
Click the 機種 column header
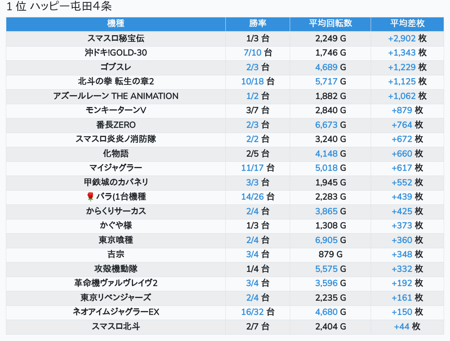coord(116,24)
